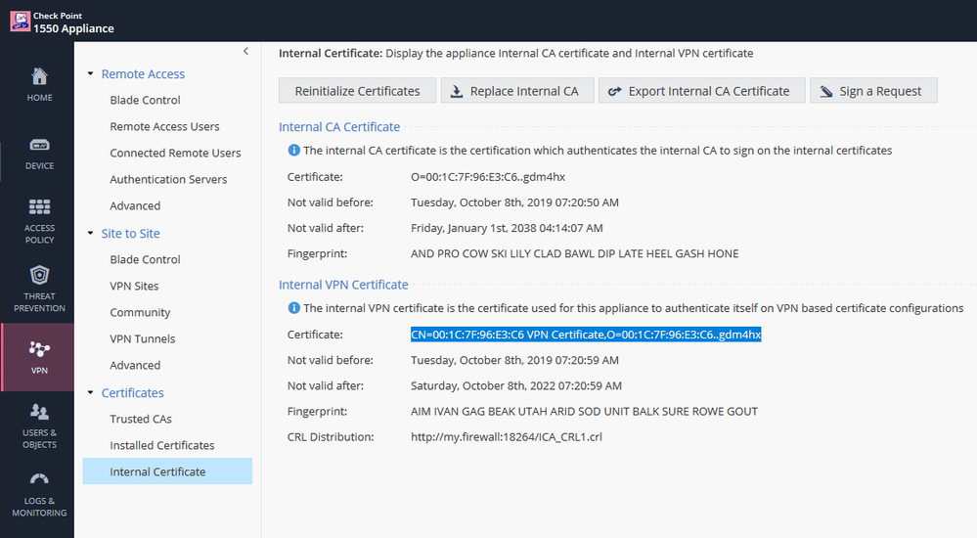Open Site to Site heading link
This screenshot has height=538, width=977.
[130, 233]
